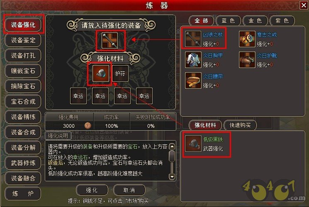Click the description scrollbar down arrow

(172, 177)
